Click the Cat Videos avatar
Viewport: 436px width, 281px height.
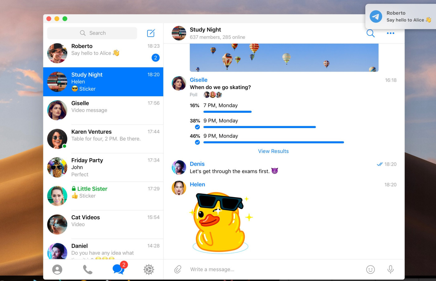[57, 225]
